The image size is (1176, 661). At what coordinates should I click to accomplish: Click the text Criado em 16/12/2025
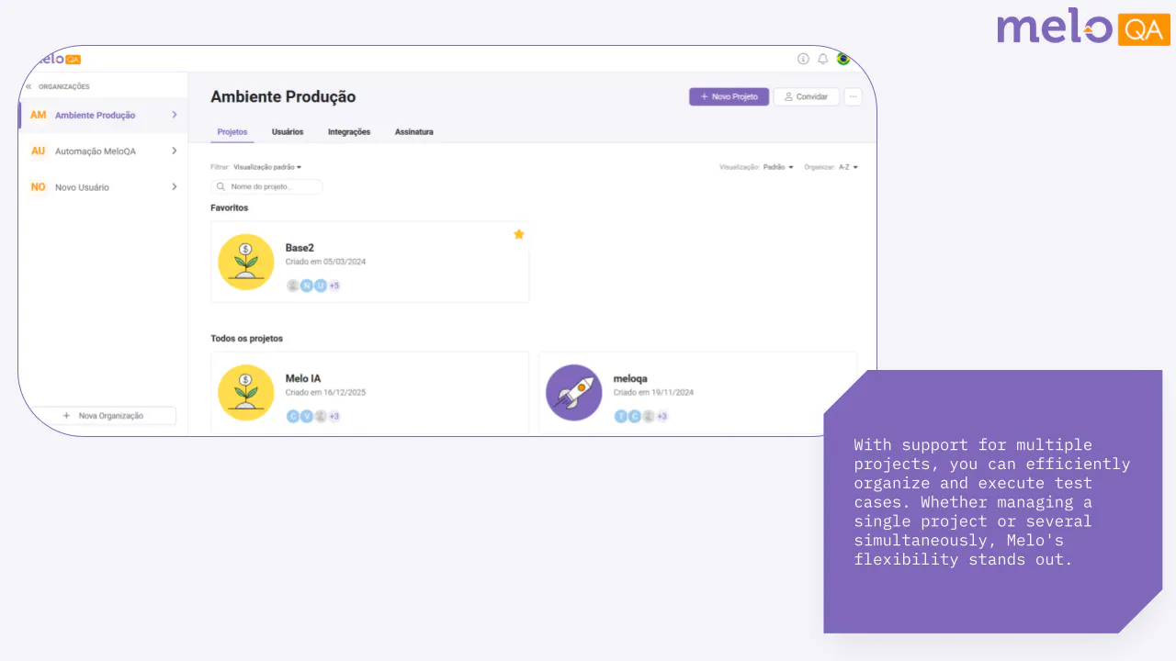coord(325,392)
